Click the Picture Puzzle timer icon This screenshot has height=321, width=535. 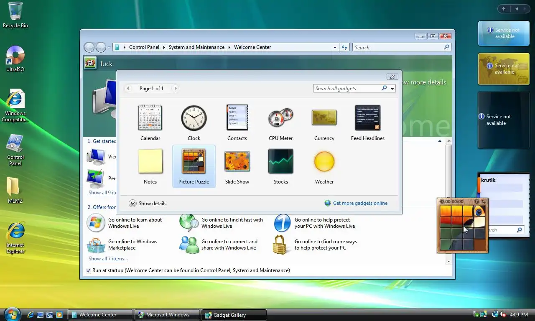pyautogui.click(x=442, y=201)
